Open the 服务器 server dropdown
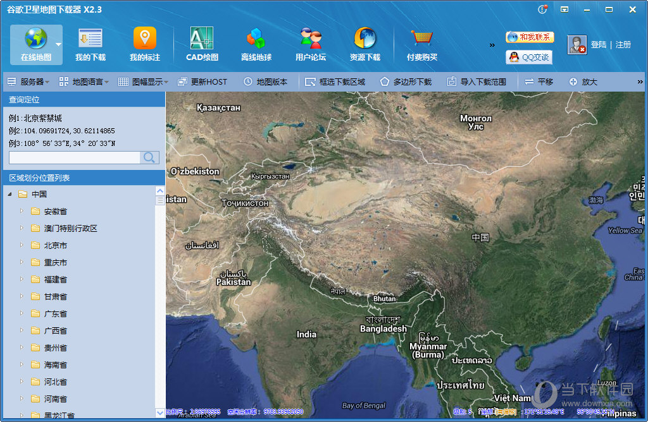648x422 pixels. tap(28, 81)
